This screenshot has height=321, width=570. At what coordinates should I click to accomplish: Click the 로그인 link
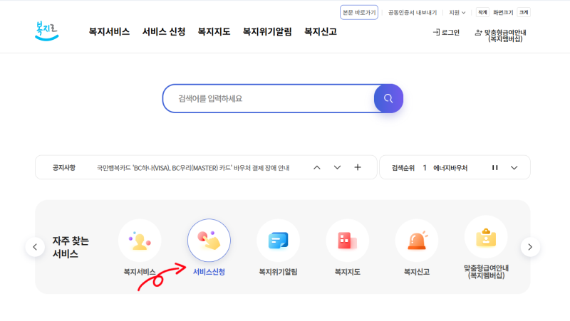click(x=447, y=32)
